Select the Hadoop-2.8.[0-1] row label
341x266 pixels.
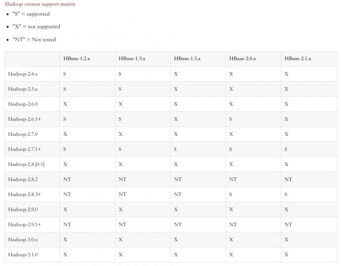pos(26,164)
